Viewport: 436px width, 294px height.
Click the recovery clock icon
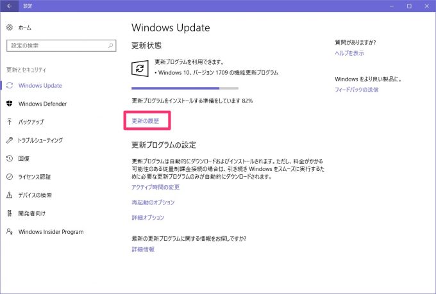[x=10, y=158]
